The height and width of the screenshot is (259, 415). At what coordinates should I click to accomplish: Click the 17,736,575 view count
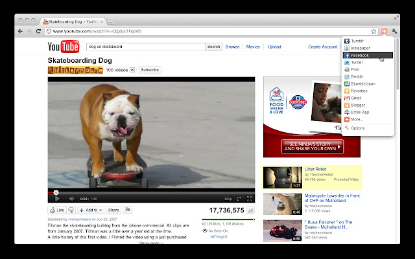[226, 210]
